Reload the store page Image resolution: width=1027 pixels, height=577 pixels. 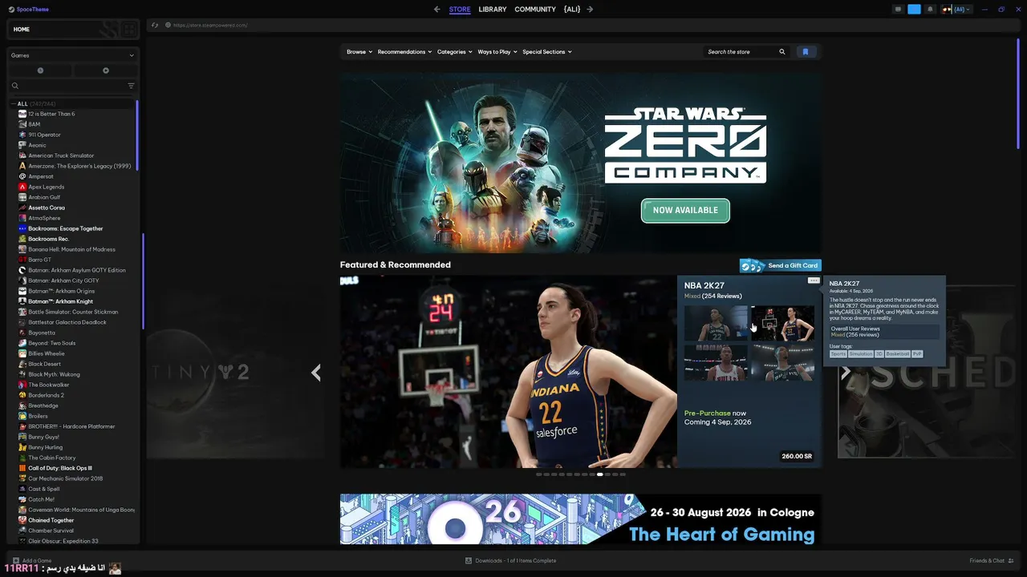click(155, 25)
